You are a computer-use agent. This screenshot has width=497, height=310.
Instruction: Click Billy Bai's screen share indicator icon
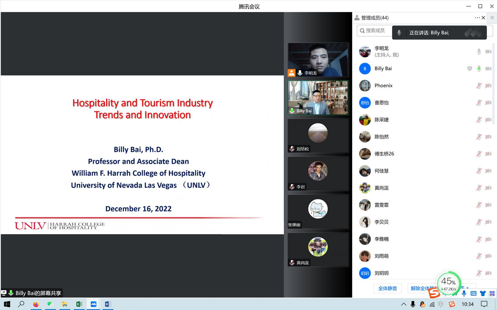coord(470,69)
